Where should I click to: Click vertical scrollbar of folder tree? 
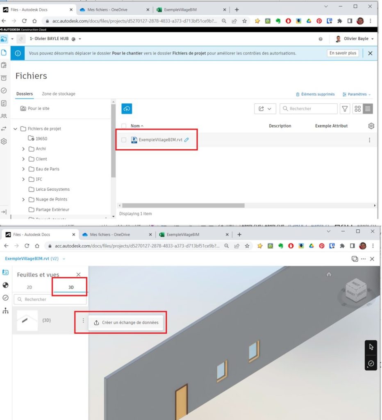coord(113,141)
